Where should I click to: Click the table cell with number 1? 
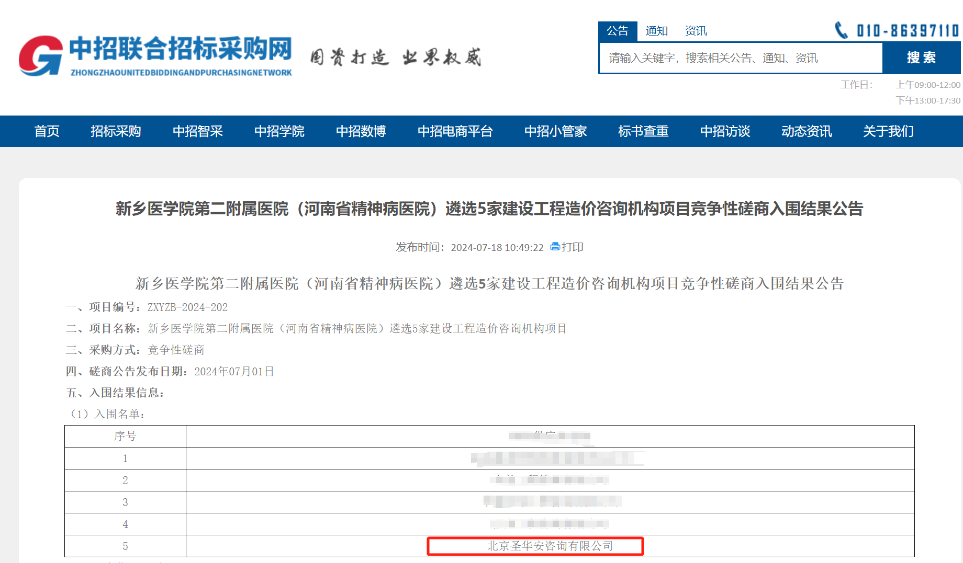(x=125, y=458)
